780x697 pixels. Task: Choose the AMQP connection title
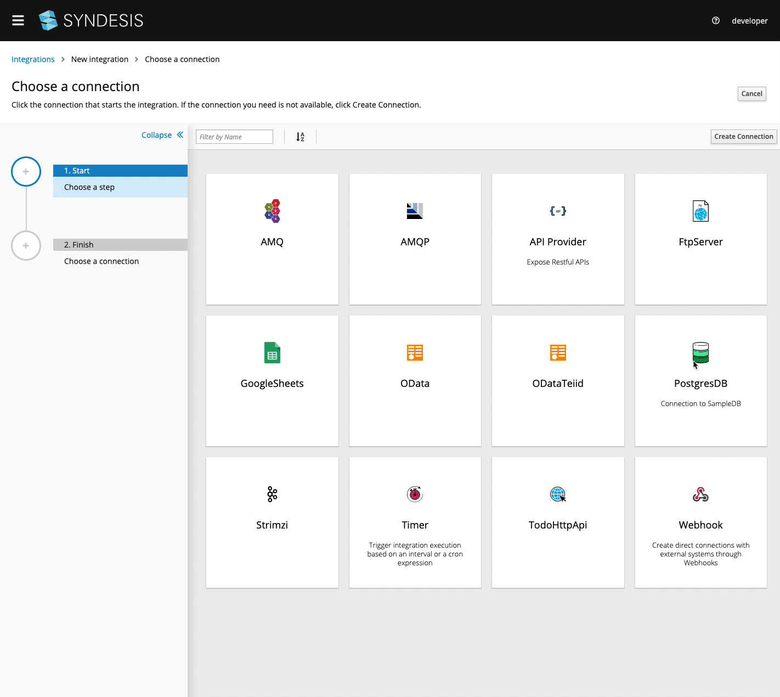[x=415, y=242]
